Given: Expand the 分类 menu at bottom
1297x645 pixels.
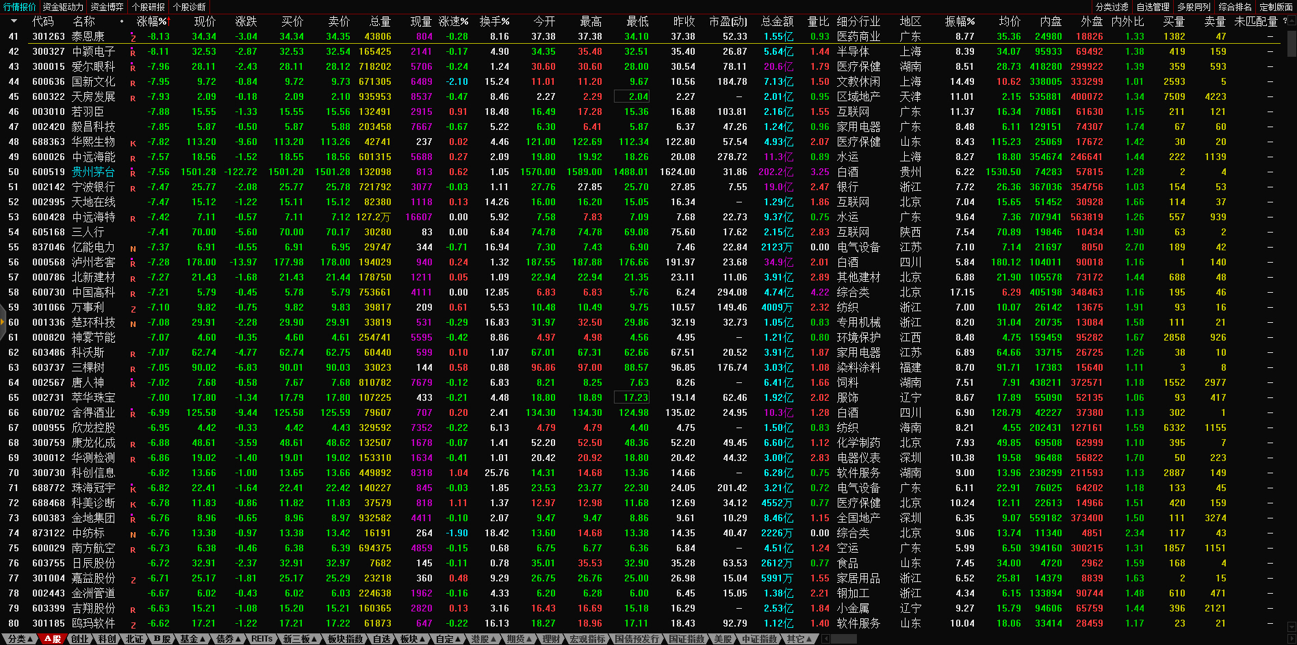Looking at the screenshot, I should coord(21,639).
